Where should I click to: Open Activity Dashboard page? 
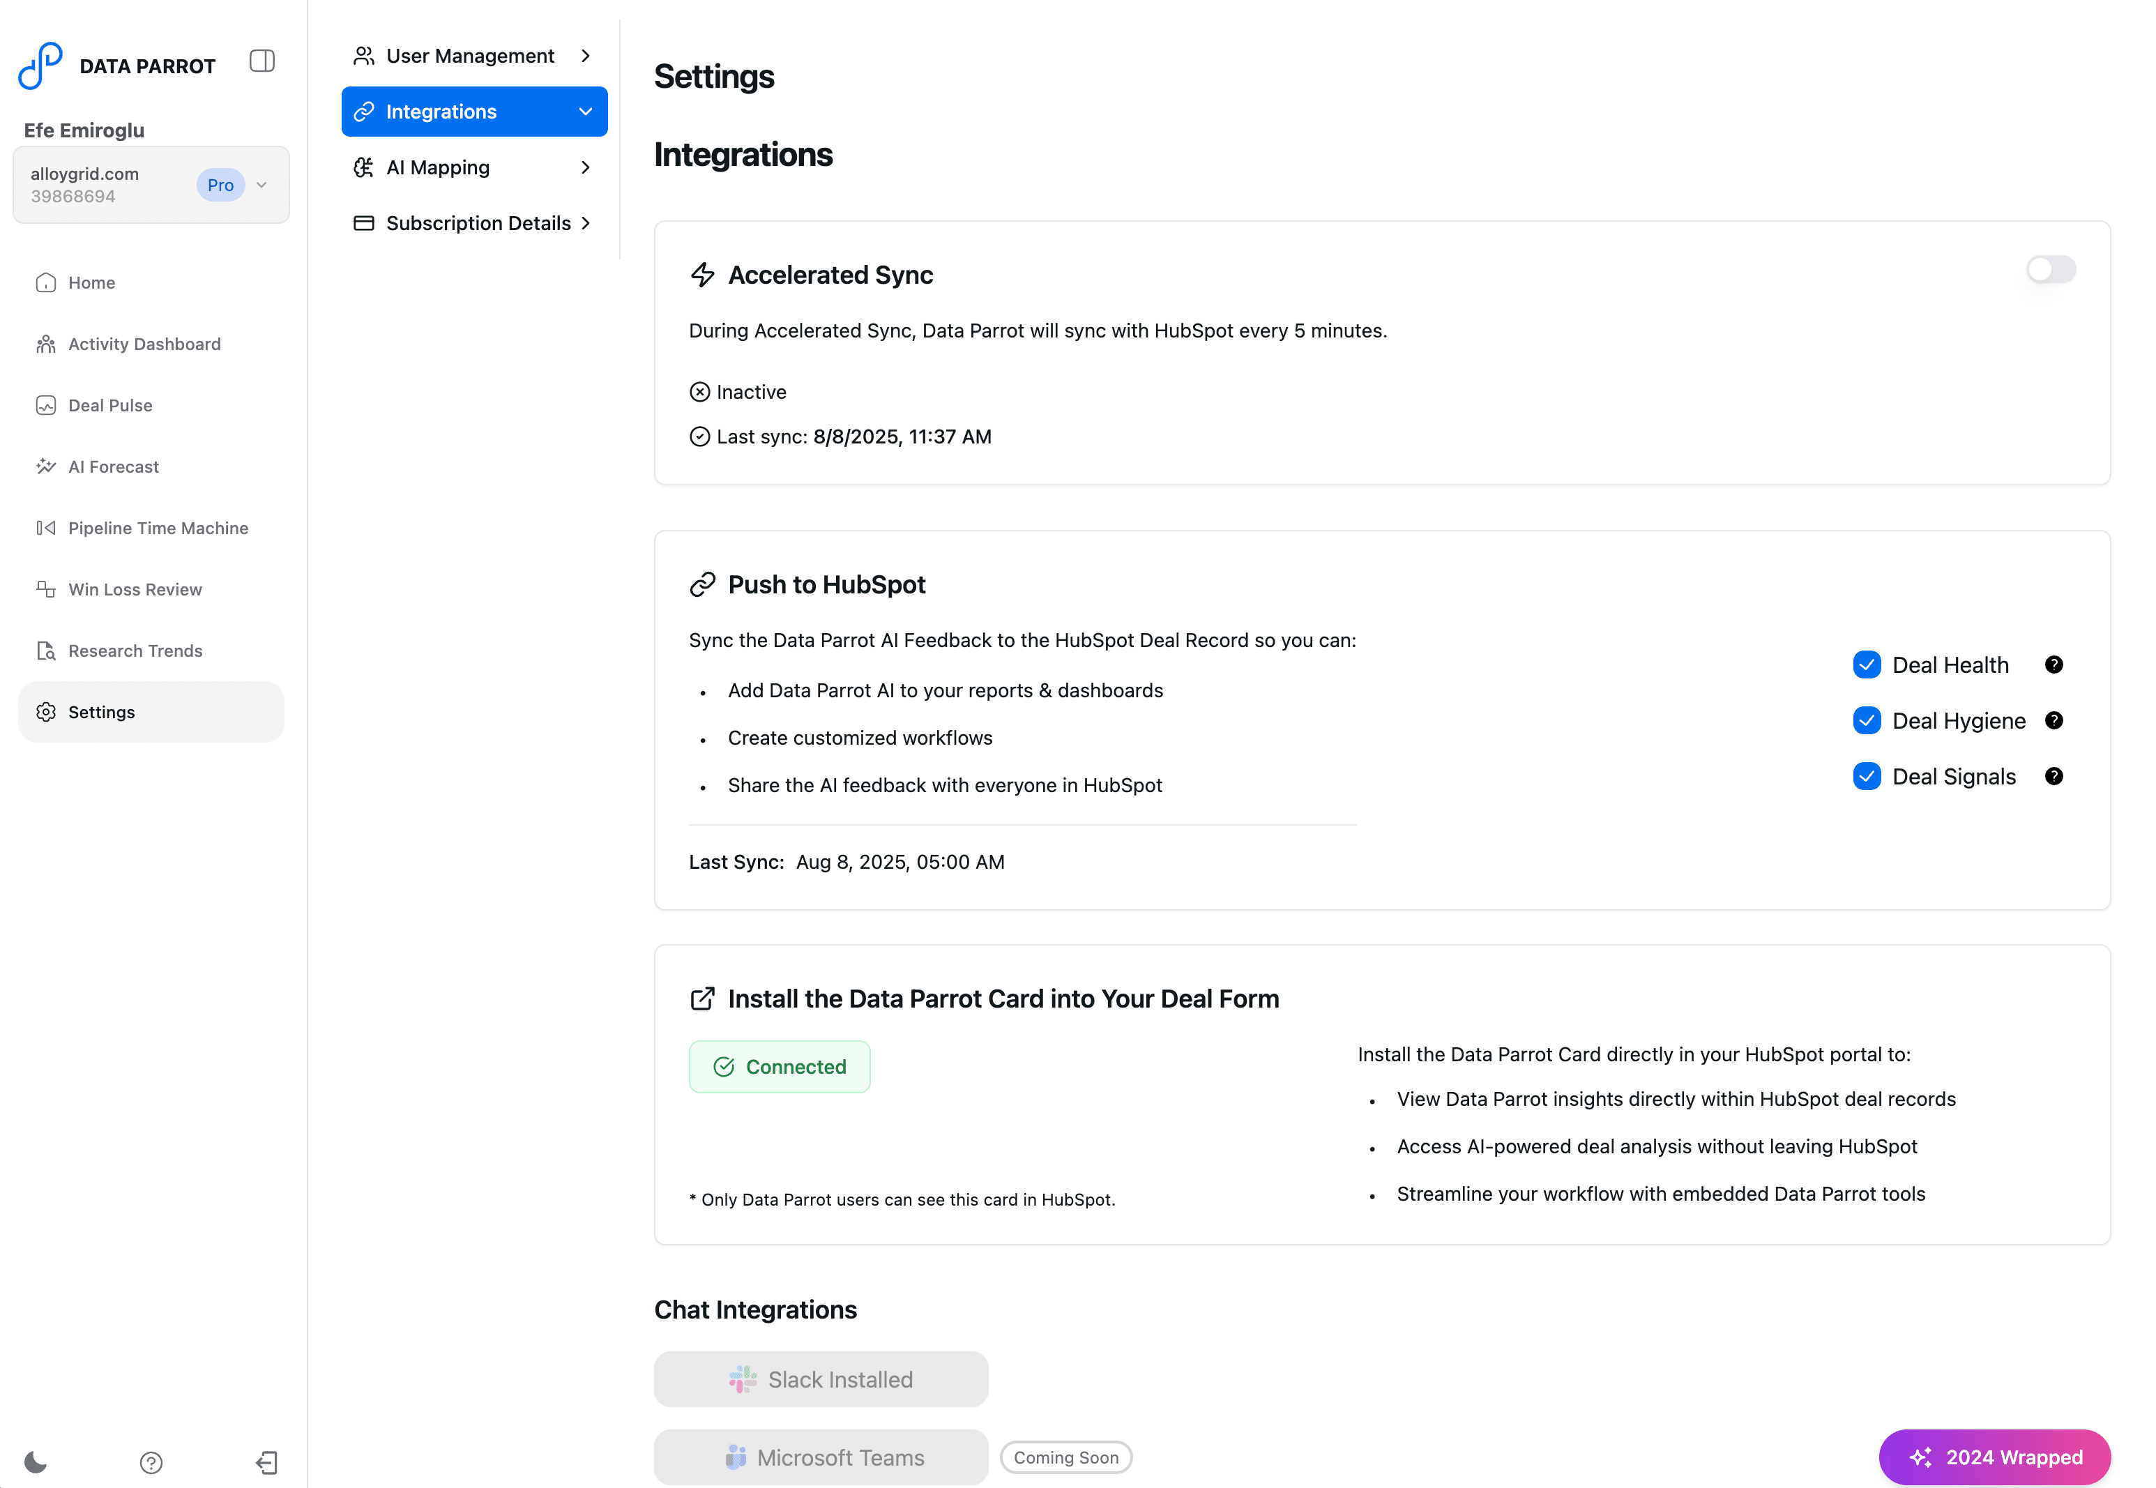pos(151,344)
